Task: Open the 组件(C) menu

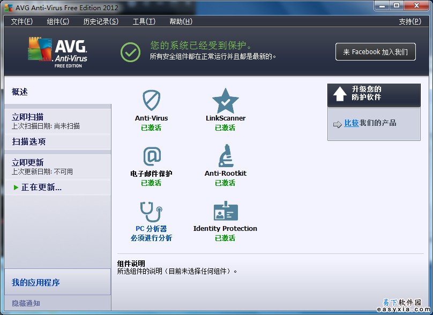Action: (x=58, y=21)
